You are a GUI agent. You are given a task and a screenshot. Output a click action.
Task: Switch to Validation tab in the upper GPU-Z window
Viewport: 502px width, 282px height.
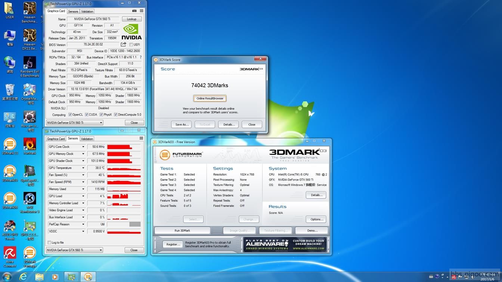point(87,11)
